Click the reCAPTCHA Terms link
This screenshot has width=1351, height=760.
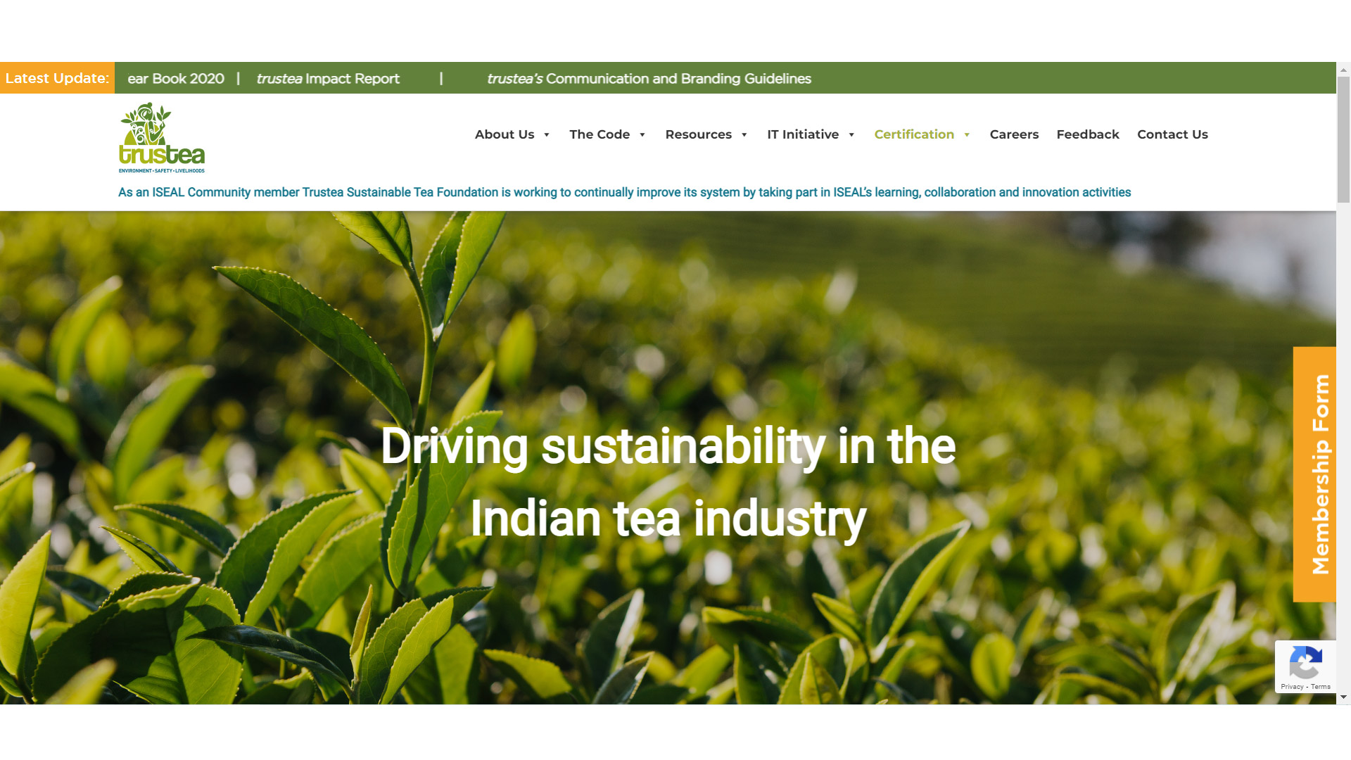coord(1321,687)
